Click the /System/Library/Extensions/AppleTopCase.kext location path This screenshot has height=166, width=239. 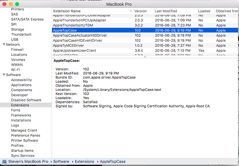pos(122,90)
